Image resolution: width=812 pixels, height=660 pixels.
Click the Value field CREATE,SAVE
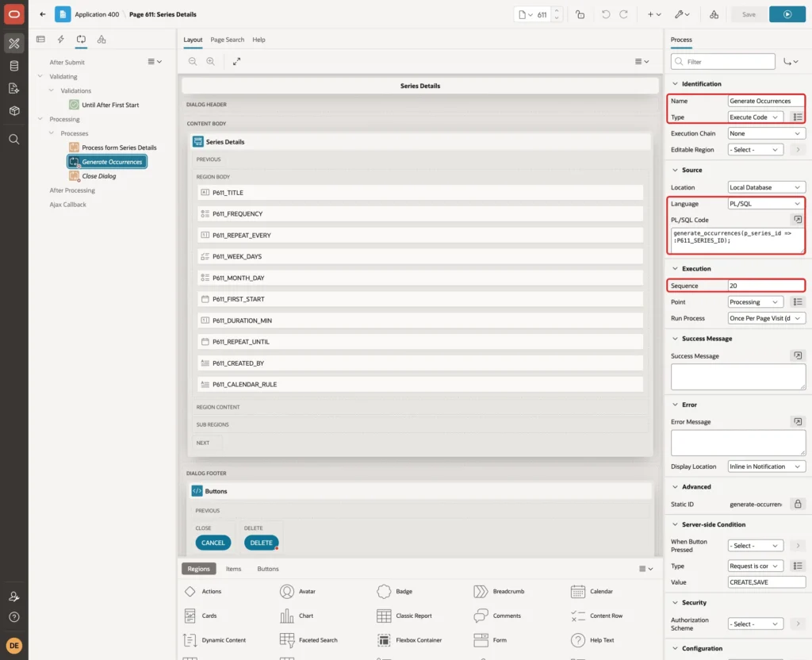[x=766, y=581]
